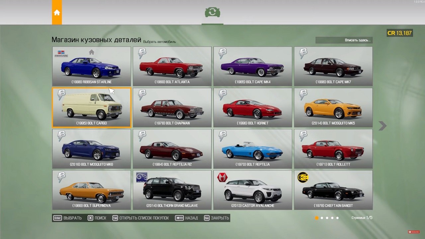This screenshot has height=239, width=425.
Task: Click the orange home icon
Action: (57, 13)
